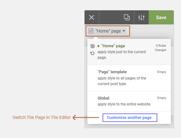Screen dimensions: 181x138
Task: Click the green active dot indicator
Action: point(98,46)
